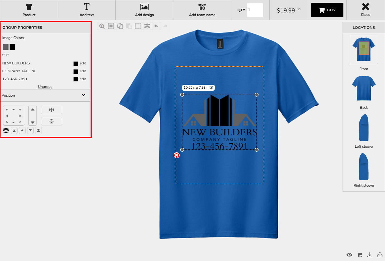Send group to back layer

tap(38, 130)
